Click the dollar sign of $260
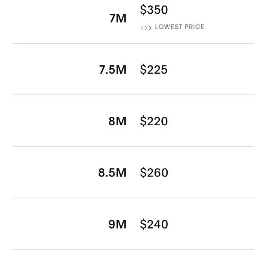268x268 pixels. pyautogui.click(x=143, y=173)
